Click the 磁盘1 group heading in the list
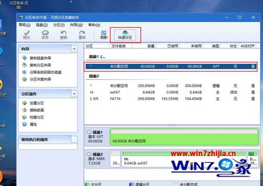 (97, 57)
